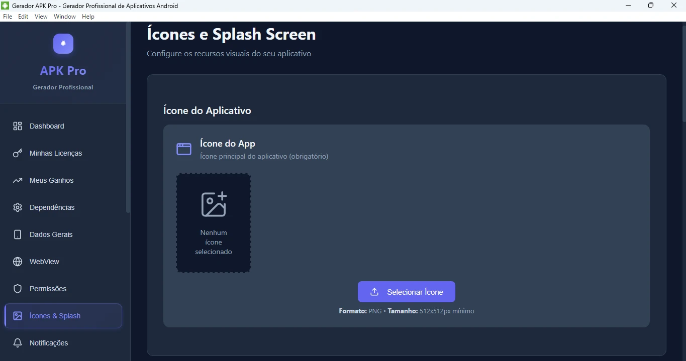The image size is (686, 361).
Task: Click the phone icon for Dados Gerais
Action: (18, 234)
